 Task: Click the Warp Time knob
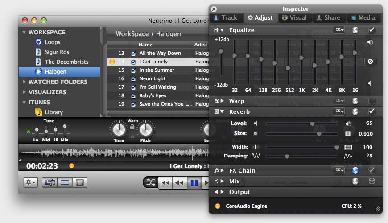[119, 129]
